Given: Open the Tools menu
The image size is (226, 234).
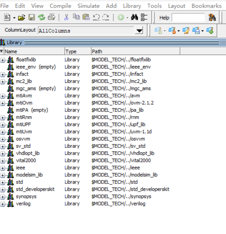Looking at the screenshot, I should tap(154, 6).
